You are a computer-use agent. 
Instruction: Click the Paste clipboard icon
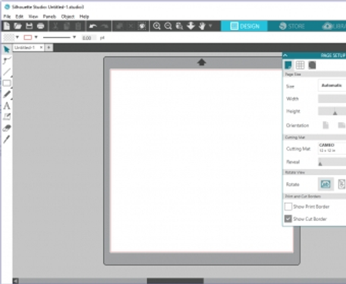[x=78, y=26]
